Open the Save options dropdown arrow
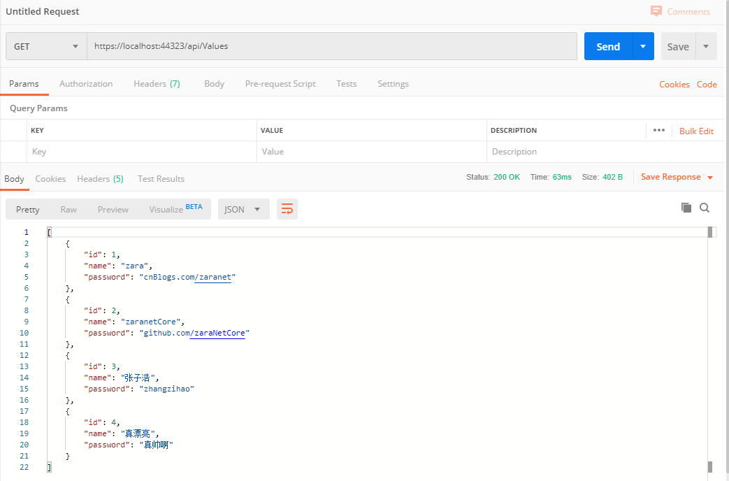 tap(706, 47)
